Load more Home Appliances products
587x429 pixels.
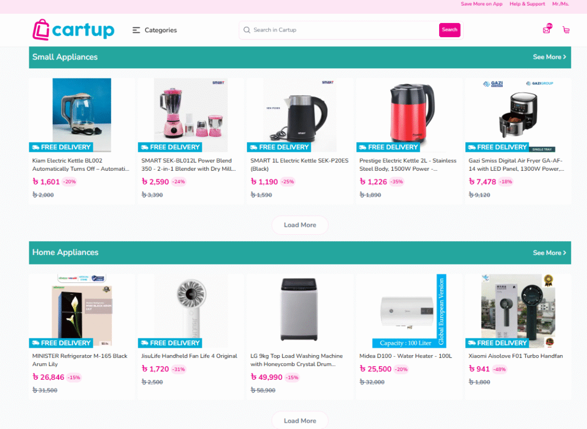tap(300, 421)
